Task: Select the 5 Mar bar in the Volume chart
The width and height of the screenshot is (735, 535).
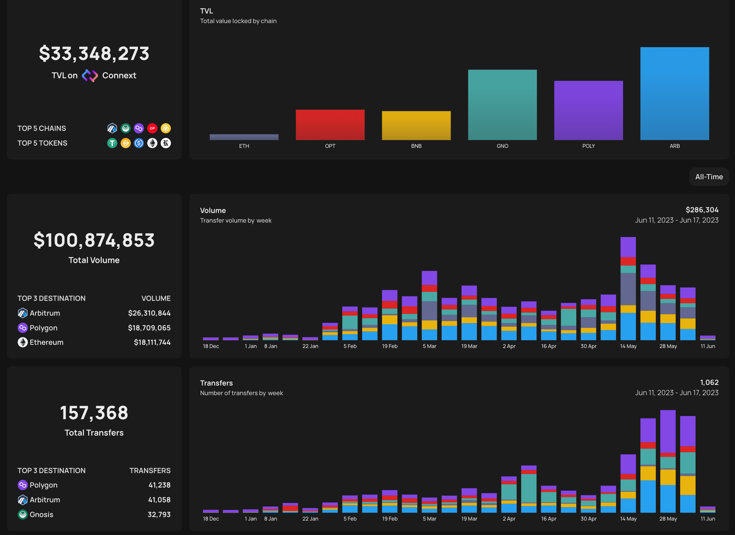Action: pyautogui.click(x=429, y=305)
